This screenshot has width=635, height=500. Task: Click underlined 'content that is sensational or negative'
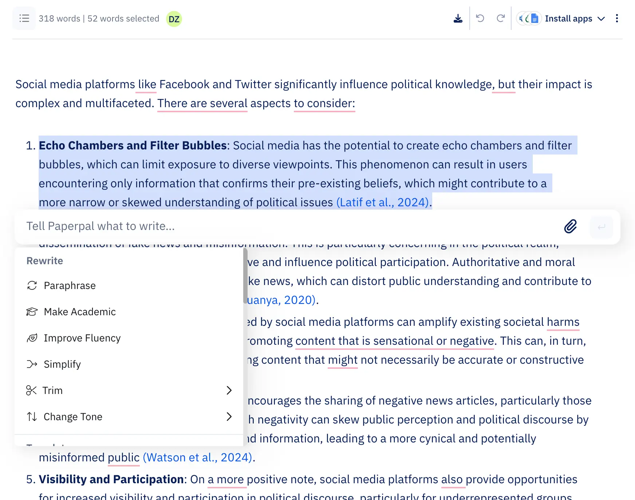pos(395,341)
